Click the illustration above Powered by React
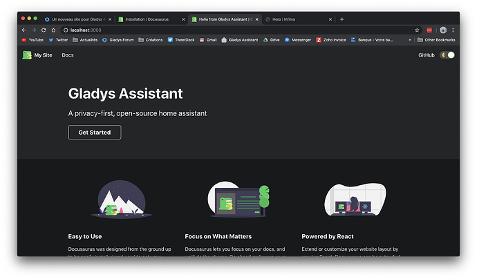477x279 pixels. tap(355, 199)
